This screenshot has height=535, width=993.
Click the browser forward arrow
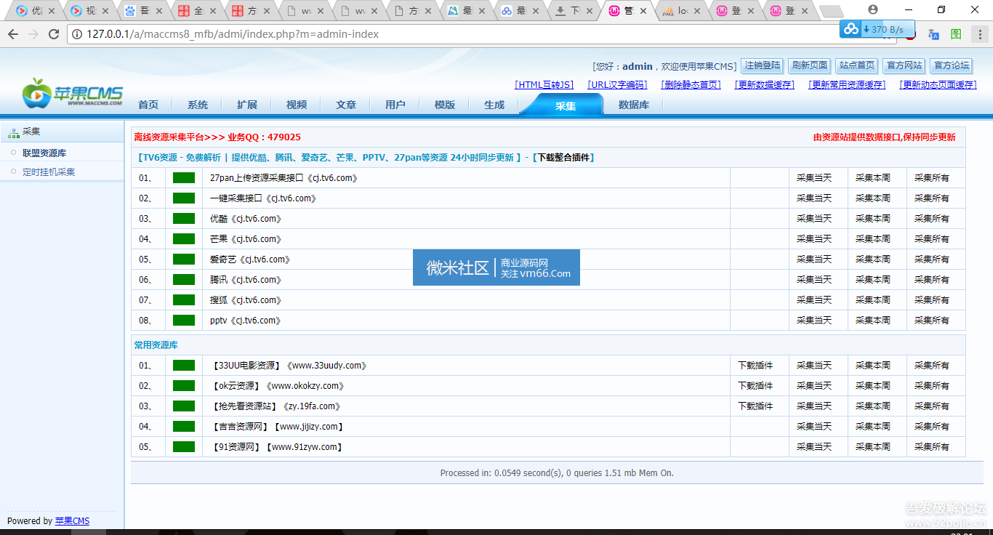(x=33, y=34)
